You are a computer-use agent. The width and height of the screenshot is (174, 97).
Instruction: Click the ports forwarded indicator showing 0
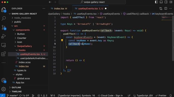(x=52, y=95)
